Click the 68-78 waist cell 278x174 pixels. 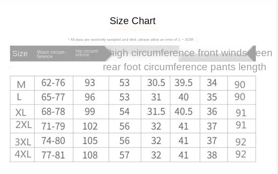53,111
